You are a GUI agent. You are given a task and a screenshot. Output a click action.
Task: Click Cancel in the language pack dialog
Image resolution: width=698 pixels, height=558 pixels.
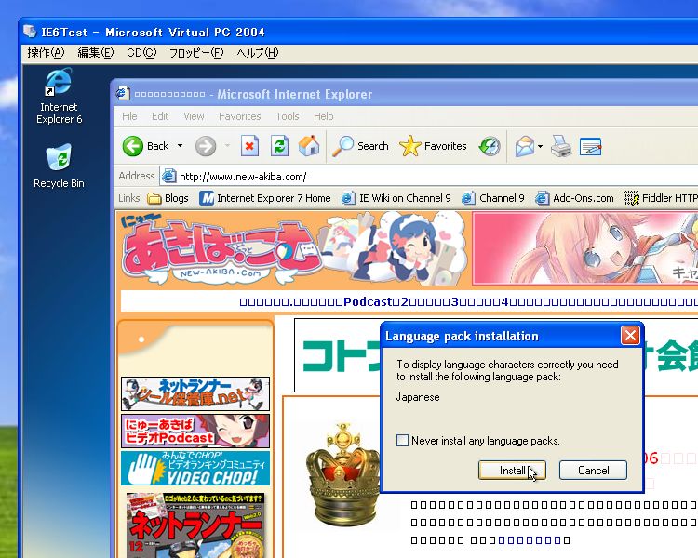tap(593, 471)
